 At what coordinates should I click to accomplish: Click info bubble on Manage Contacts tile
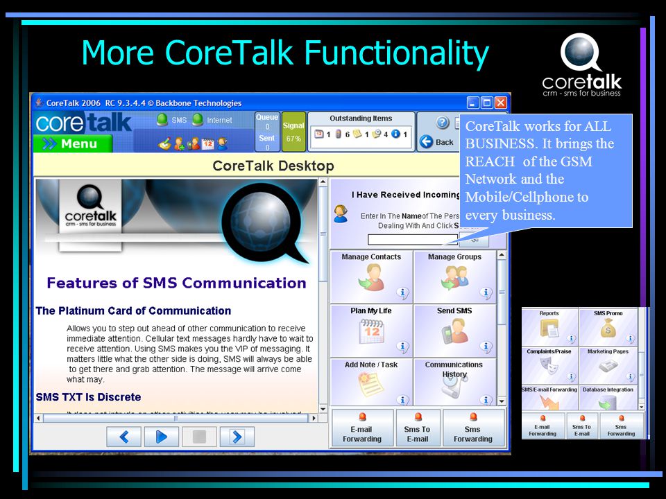pyautogui.click(x=402, y=292)
